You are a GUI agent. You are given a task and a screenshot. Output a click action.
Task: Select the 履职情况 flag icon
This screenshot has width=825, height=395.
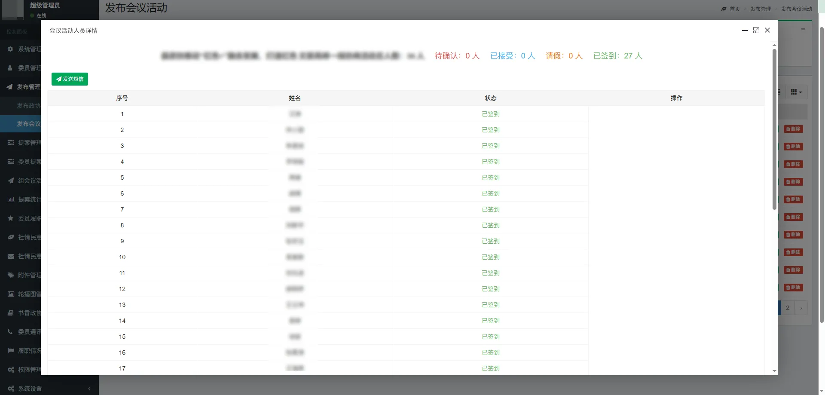pyautogui.click(x=11, y=351)
